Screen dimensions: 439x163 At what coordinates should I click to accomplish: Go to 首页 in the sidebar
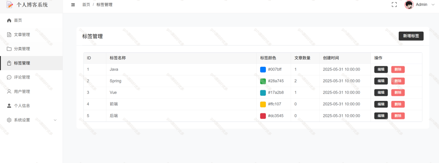point(31,21)
